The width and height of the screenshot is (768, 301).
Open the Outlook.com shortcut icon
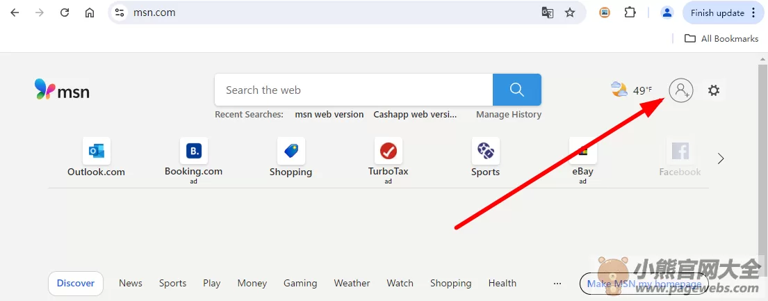96,151
